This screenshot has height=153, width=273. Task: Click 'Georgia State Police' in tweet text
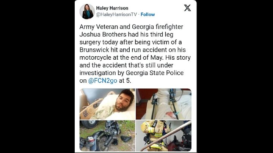[155, 73]
